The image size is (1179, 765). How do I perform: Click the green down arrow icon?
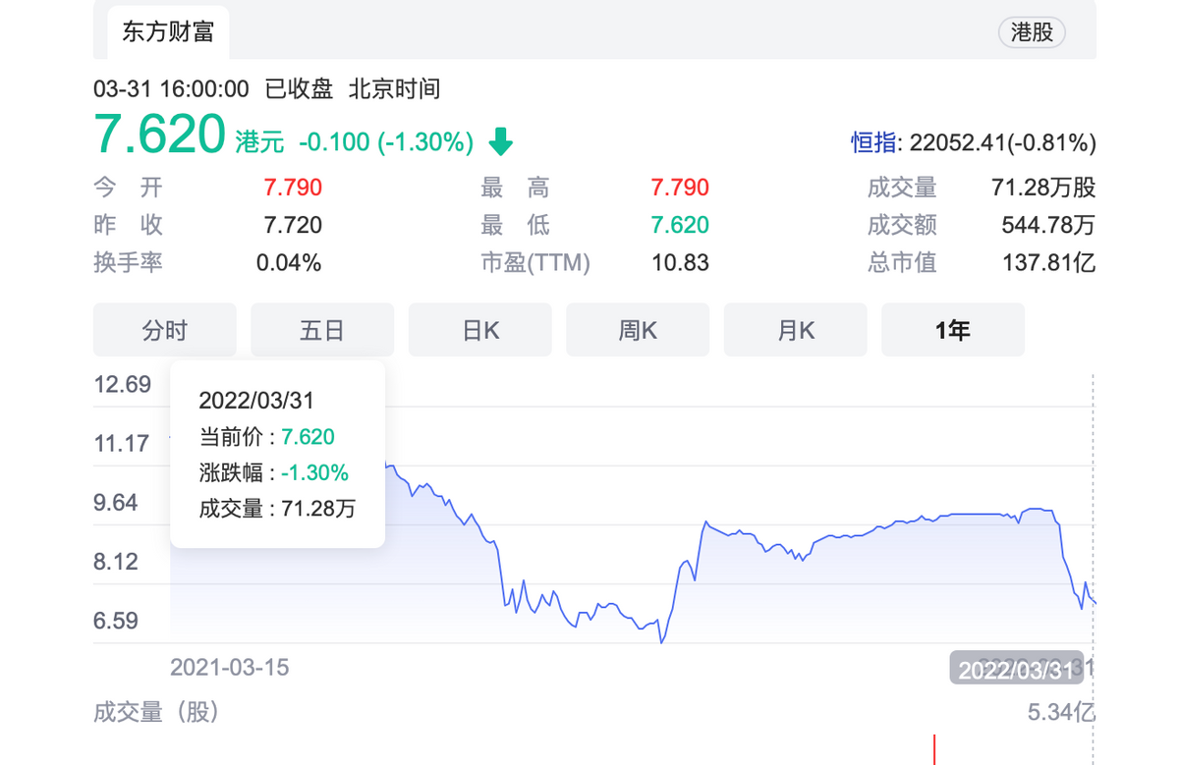[501, 142]
